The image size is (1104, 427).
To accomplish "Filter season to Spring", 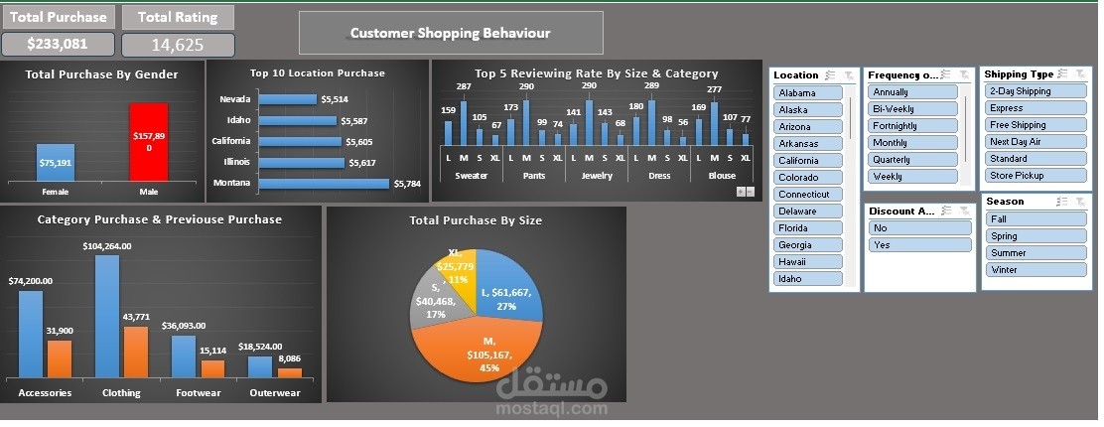I will [x=1036, y=236].
